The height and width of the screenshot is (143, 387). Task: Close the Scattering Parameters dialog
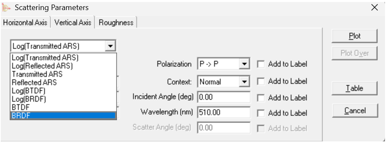(x=374, y=8)
